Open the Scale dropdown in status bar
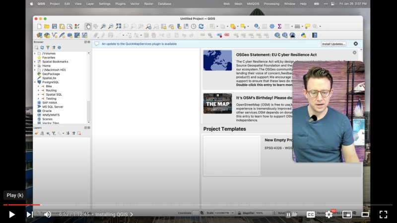Viewport: 397px width, 223px height. tap(233, 213)
